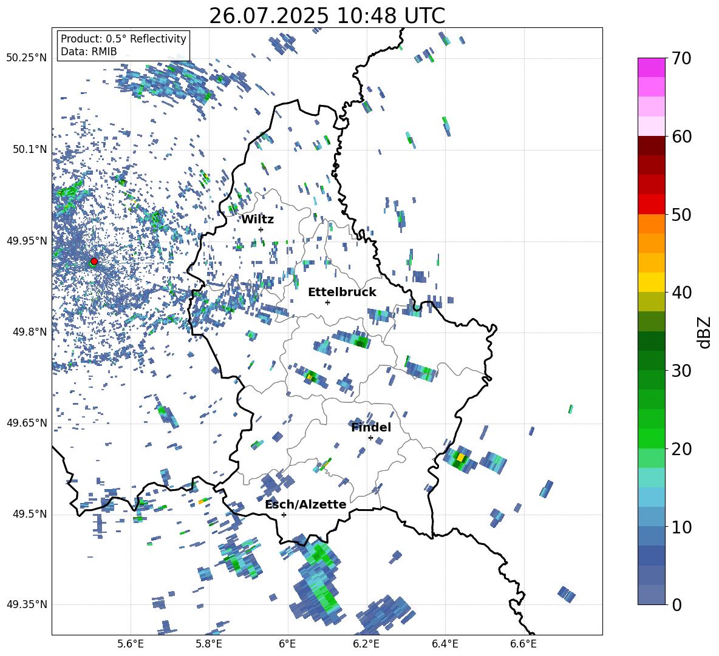Viewport: 719px width, 656px height.
Task: Click the 50.1°N latitude label
Action: (x=30, y=149)
